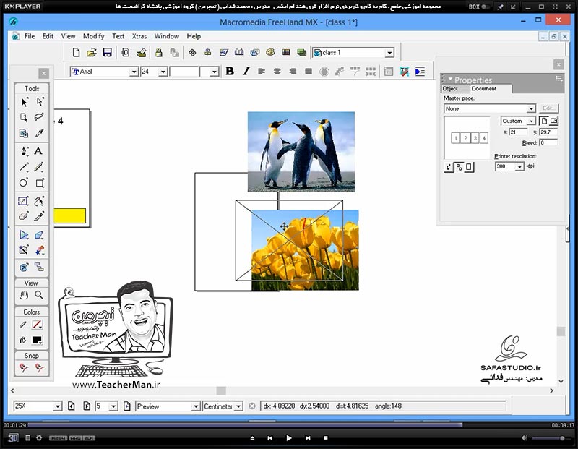Choose the Lasso tool
The image size is (578, 449).
click(x=39, y=117)
